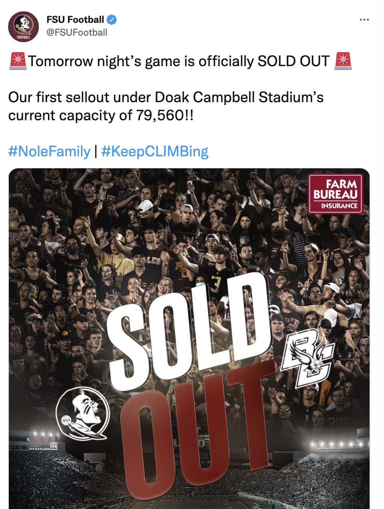Open the FSU Football profile avatar
Image resolution: width=384 pixels, height=509 pixels.
pyautogui.click(x=24, y=27)
